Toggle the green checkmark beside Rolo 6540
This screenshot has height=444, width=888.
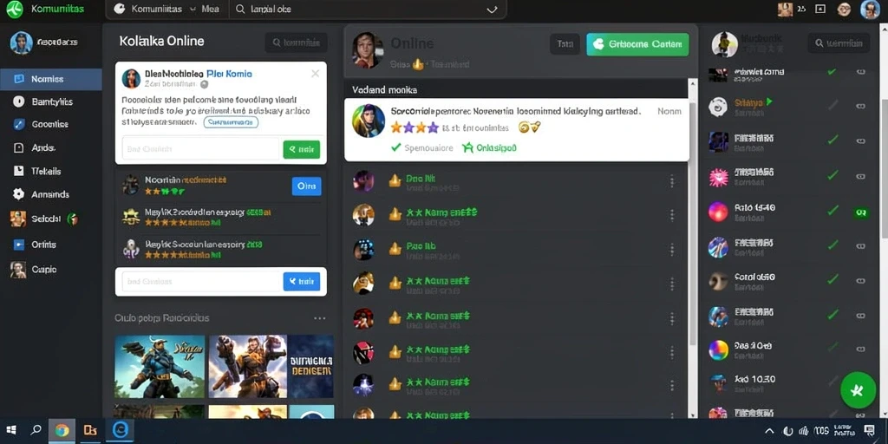point(832,211)
